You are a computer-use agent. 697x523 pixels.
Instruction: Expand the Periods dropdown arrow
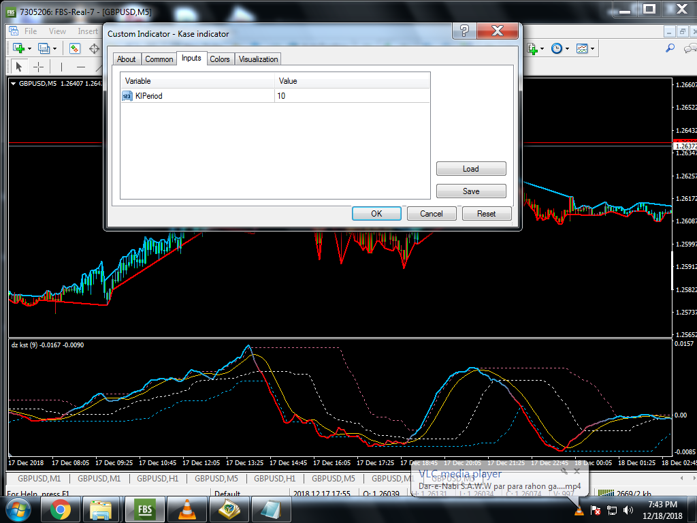567,48
